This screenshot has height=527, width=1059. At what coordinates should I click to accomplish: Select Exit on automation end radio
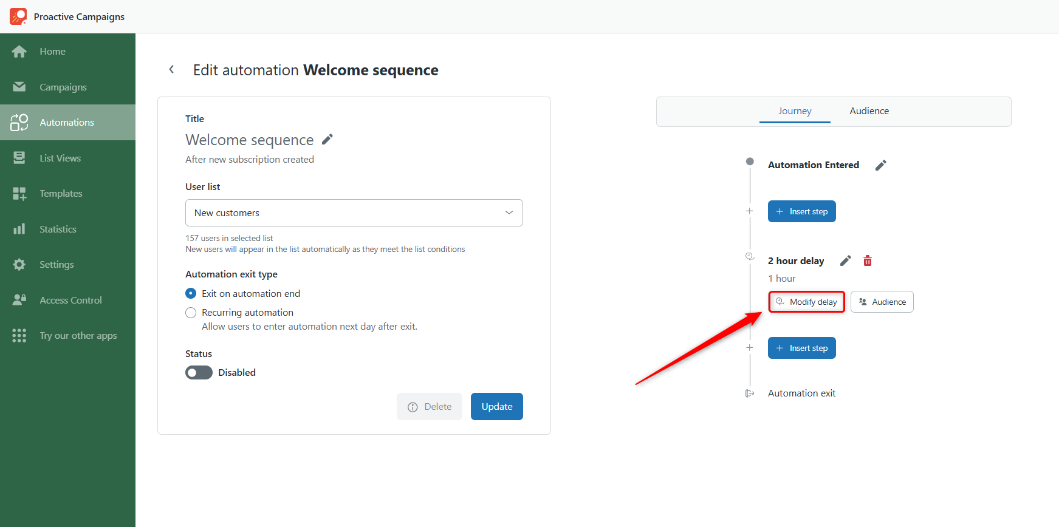[x=191, y=293]
